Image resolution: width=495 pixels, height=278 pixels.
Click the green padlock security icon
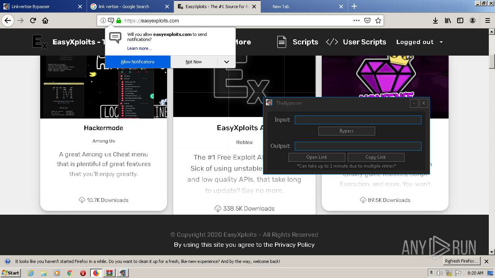pos(118,20)
